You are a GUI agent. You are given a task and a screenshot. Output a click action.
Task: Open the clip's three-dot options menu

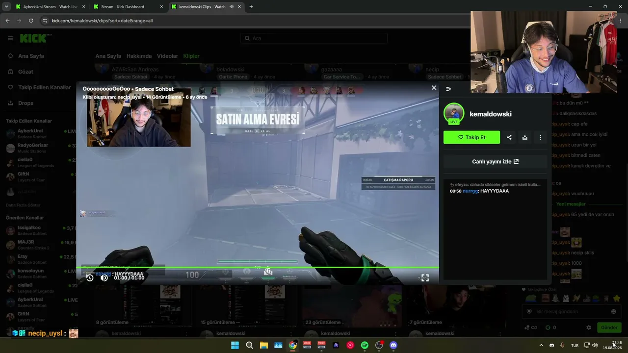click(x=541, y=137)
